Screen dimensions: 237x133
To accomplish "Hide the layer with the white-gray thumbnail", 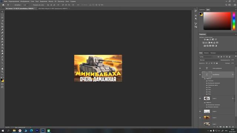I will tap(200, 112).
